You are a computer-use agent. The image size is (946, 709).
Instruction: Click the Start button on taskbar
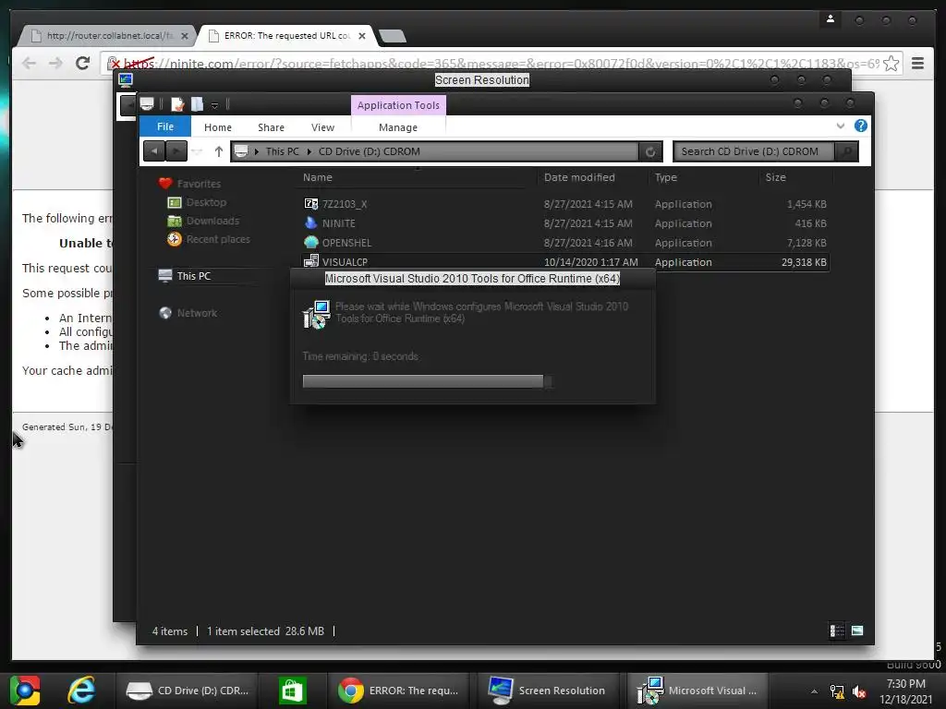24,690
